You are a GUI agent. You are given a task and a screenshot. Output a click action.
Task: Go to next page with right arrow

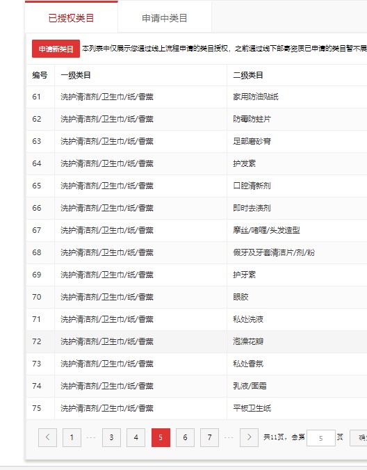249,437
